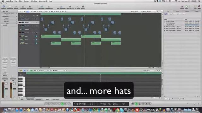Click the go to beginning transport button
202x113 pixels.
coord(45,104)
